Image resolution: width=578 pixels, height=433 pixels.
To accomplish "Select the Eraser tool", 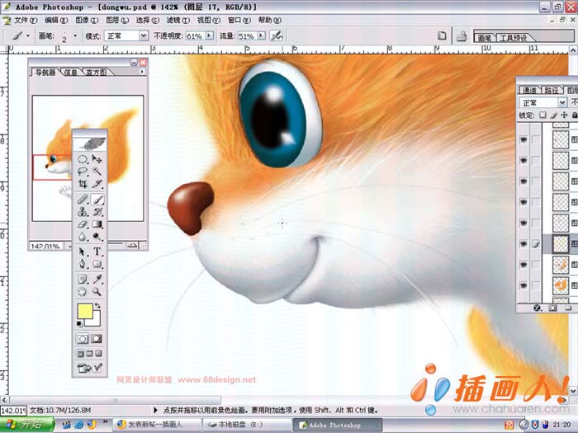I will (83, 224).
